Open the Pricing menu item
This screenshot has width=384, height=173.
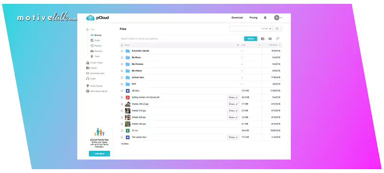[253, 18]
